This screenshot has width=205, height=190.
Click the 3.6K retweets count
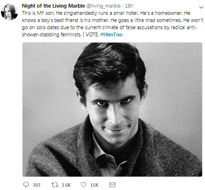[66, 185]
